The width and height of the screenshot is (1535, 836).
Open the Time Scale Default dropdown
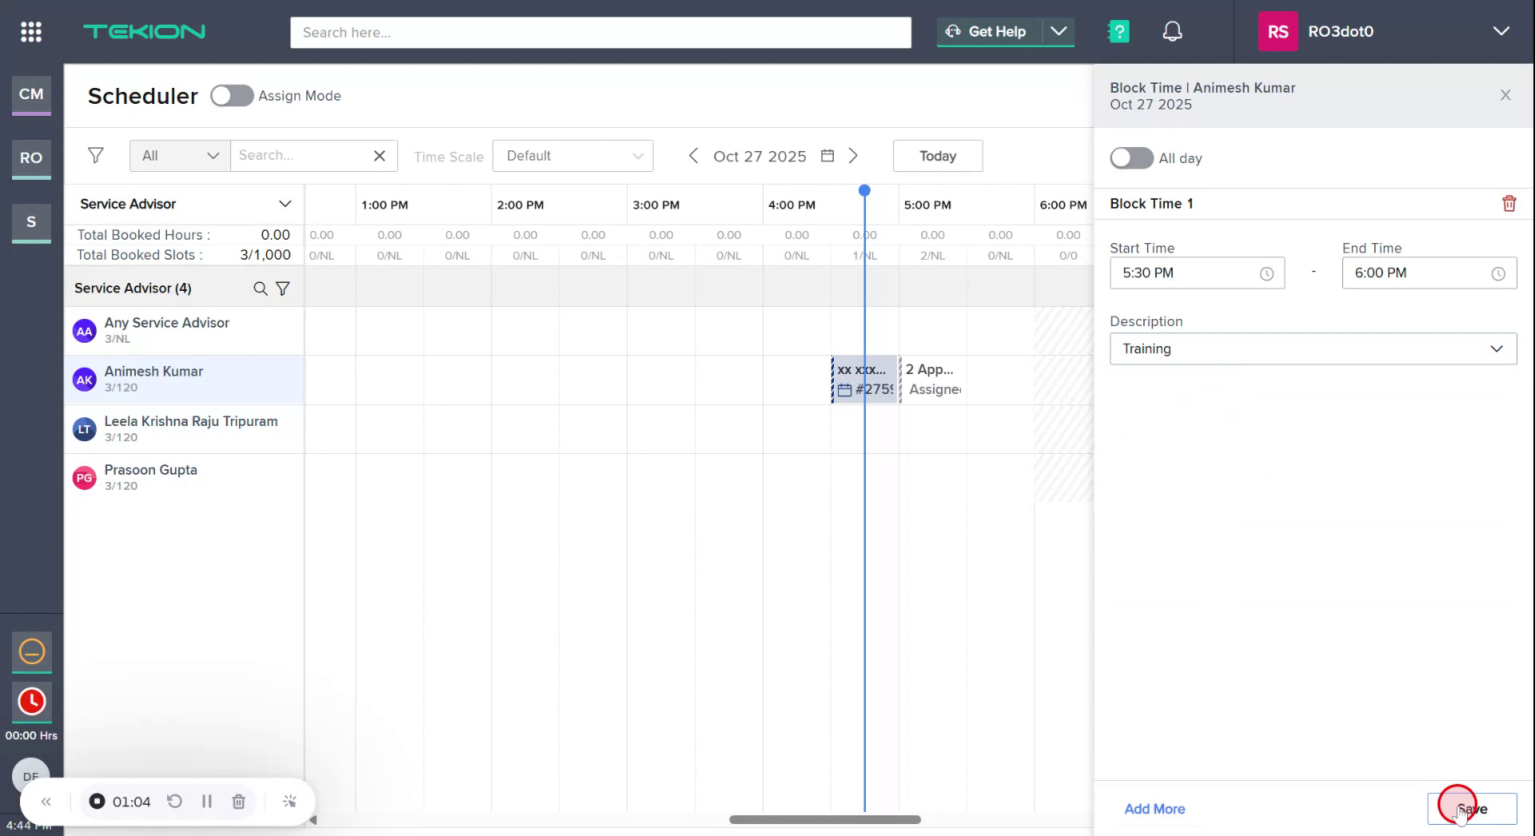coord(572,155)
